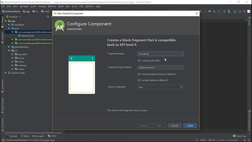
Task: Expand the drawable folder
Action: tap(12, 54)
